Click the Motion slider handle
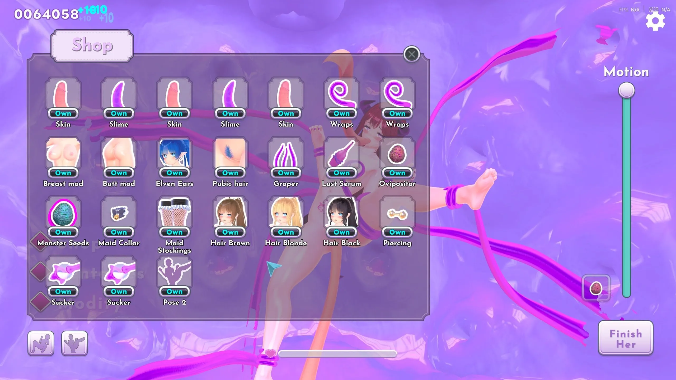The width and height of the screenshot is (676, 380). pos(627,90)
